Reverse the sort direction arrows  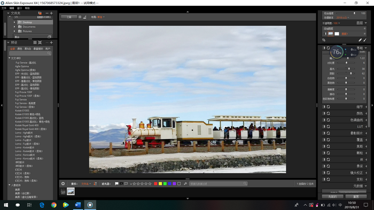pos(95,183)
